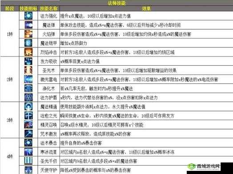Click effect text beginning '有x%几率无敌'
Image resolution: width=233 pixels, height=174 pixels.
(96, 89)
